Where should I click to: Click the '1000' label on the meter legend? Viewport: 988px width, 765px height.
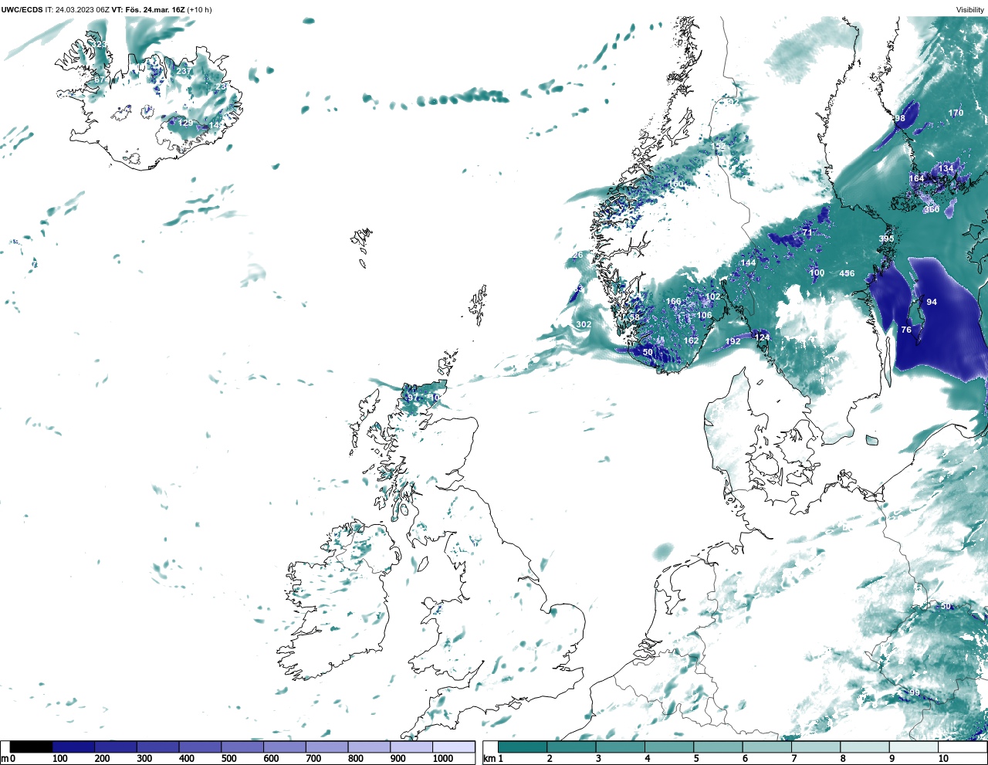coord(443,759)
